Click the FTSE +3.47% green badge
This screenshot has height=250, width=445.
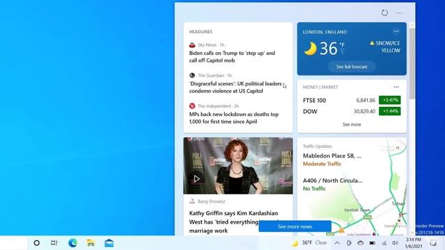pyautogui.click(x=390, y=100)
